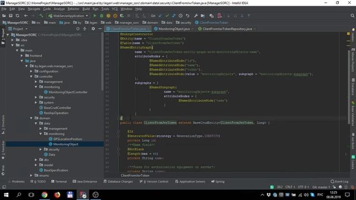The width and height of the screenshot is (356, 200).
Task: Switch to ClientFromJwtTokenRepository.java editor tab
Action: pyautogui.click(x=227, y=29)
